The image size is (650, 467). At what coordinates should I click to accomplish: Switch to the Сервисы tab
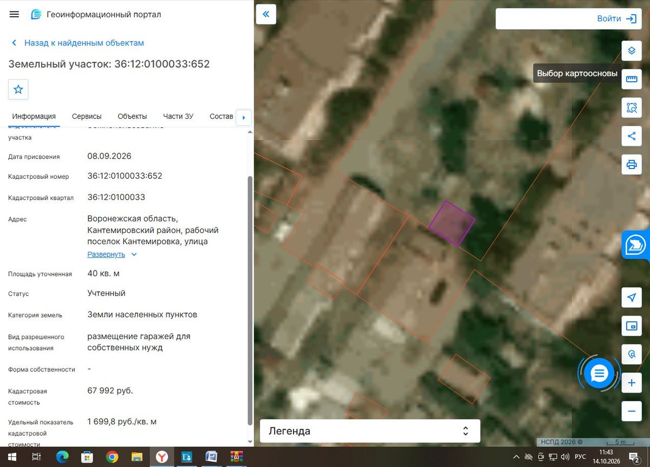[87, 116]
